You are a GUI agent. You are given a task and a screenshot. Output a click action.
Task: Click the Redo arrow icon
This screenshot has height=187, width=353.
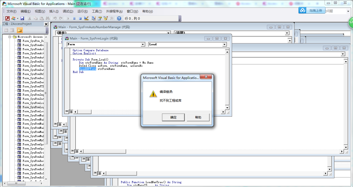(x=61, y=18)
